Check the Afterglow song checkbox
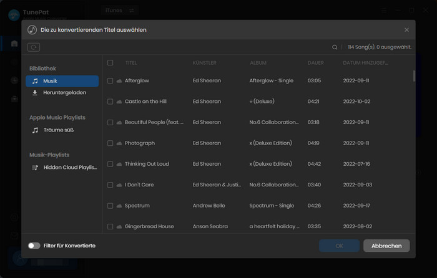 click(x=110, y=80)
